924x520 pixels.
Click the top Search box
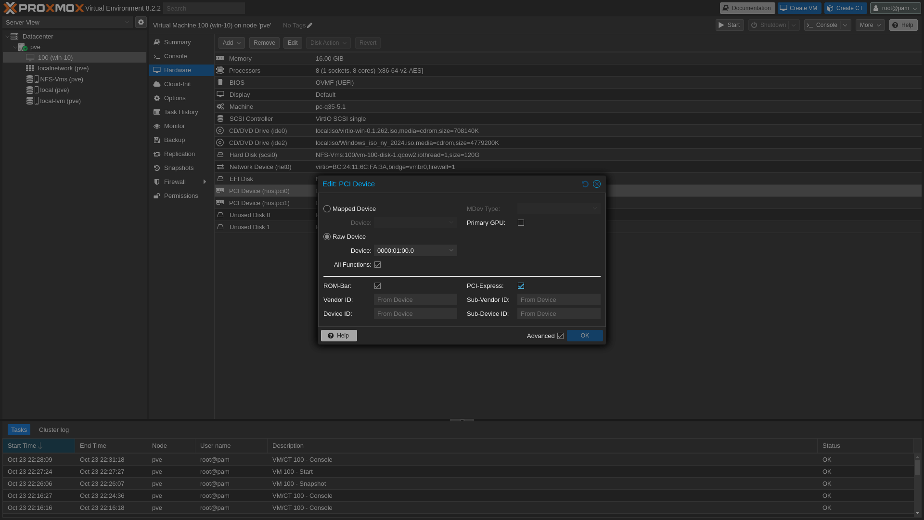coord(204,8)
